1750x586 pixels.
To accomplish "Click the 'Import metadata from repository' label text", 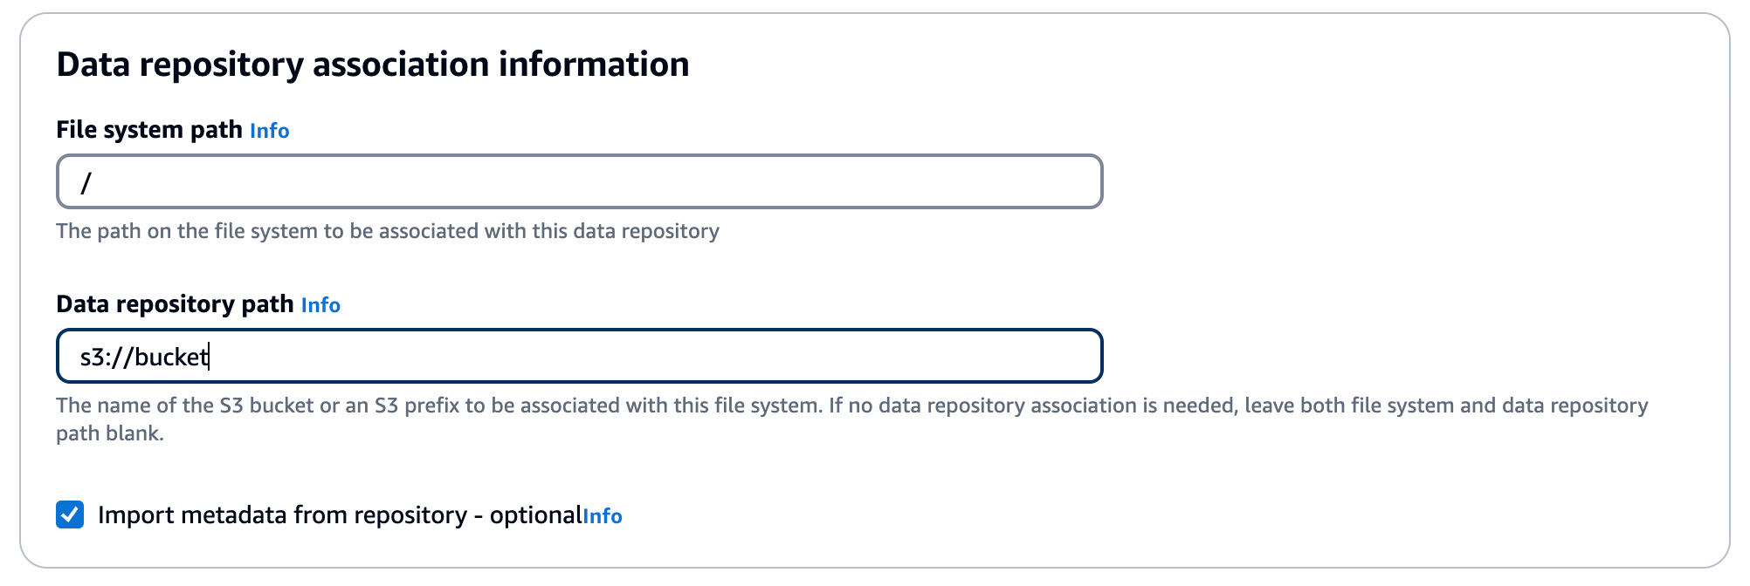I will [x=282, y=515].
